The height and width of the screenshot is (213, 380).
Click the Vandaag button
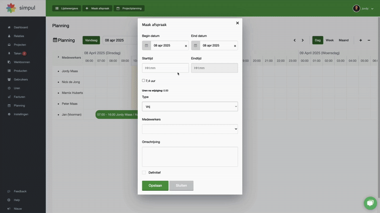(x=91, y=40)
